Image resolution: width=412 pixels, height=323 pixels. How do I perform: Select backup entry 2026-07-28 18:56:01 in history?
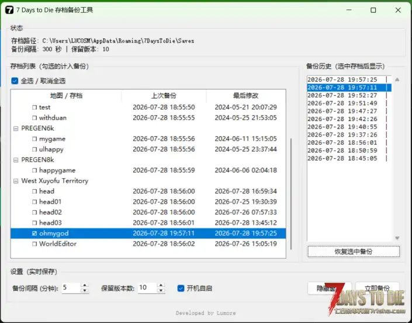tap(349, 143)
